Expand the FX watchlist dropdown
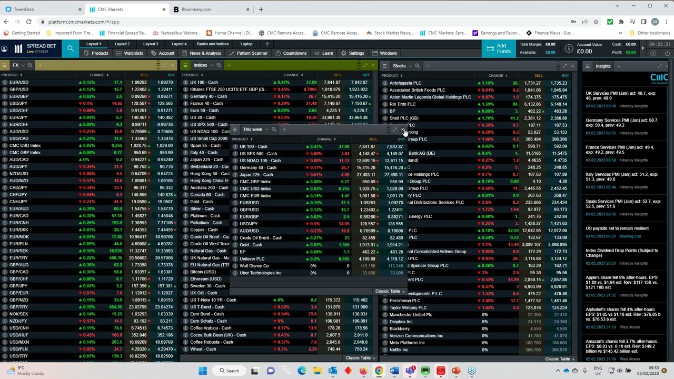 [x=24, y=65]
